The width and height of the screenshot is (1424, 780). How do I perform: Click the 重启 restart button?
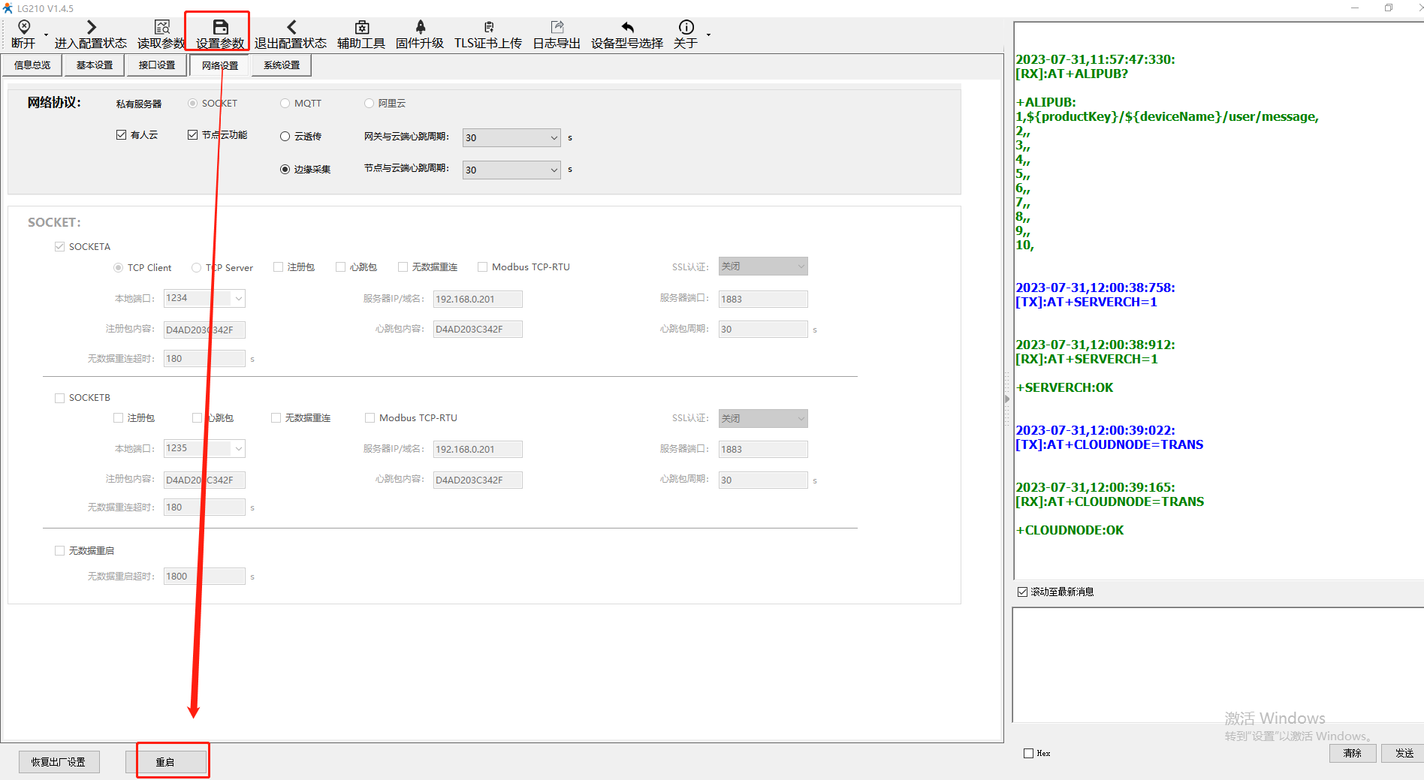pos(165,762)
